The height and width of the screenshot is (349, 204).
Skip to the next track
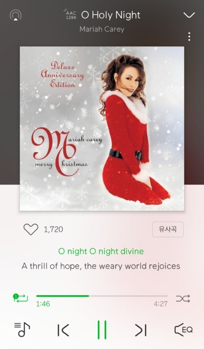click(x=141, y=330)
